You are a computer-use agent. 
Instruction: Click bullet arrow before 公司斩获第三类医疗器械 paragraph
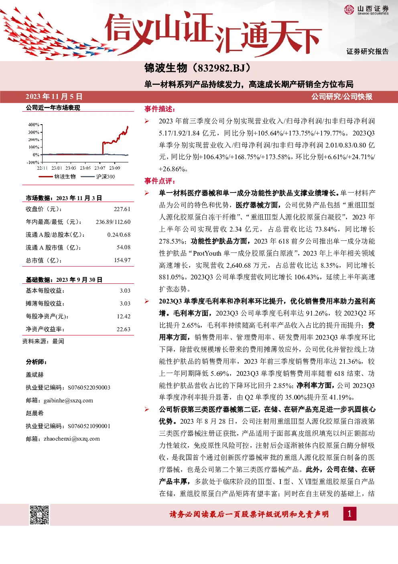(147, 409)
